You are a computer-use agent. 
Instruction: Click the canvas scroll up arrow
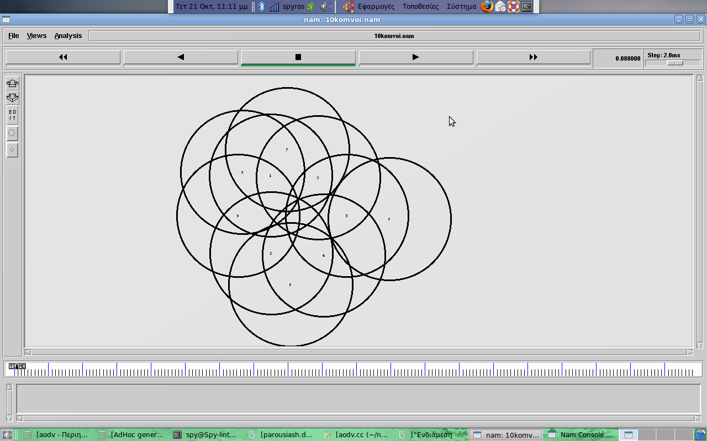(x=700, y=78)
